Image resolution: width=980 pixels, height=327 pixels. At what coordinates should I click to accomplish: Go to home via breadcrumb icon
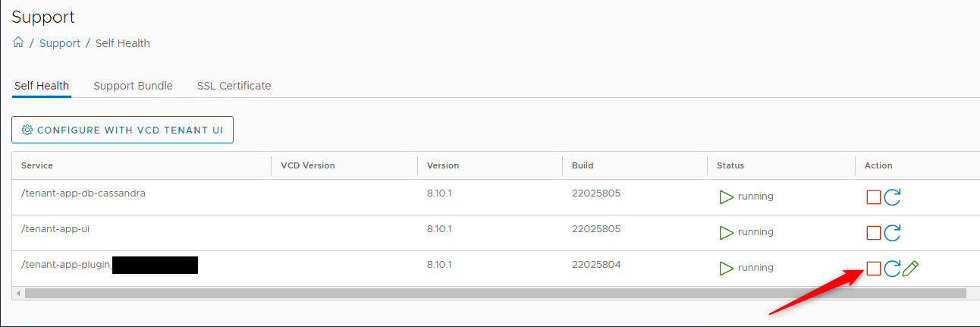point(19,43)
